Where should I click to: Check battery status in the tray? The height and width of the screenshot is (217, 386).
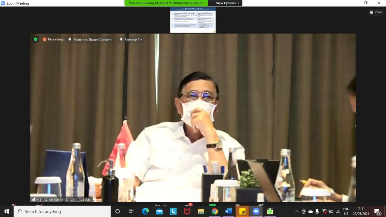331,212
